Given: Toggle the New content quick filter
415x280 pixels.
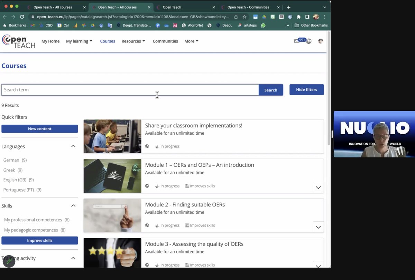Looking at the screenshot, I should 39,128.
